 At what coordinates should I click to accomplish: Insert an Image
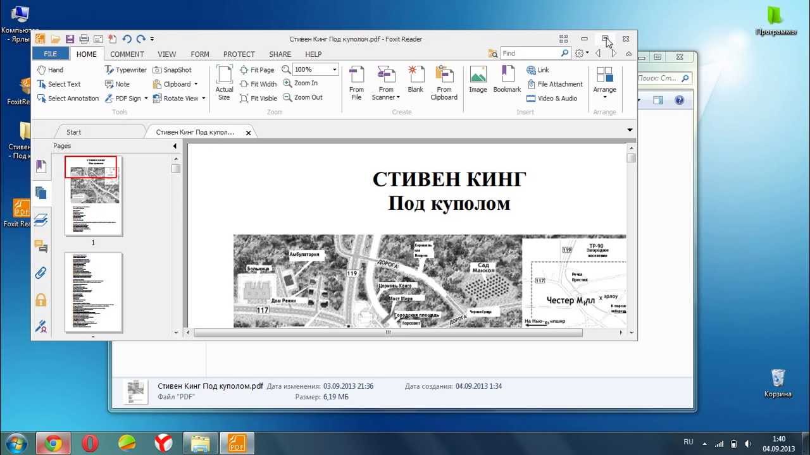(478, 80)
